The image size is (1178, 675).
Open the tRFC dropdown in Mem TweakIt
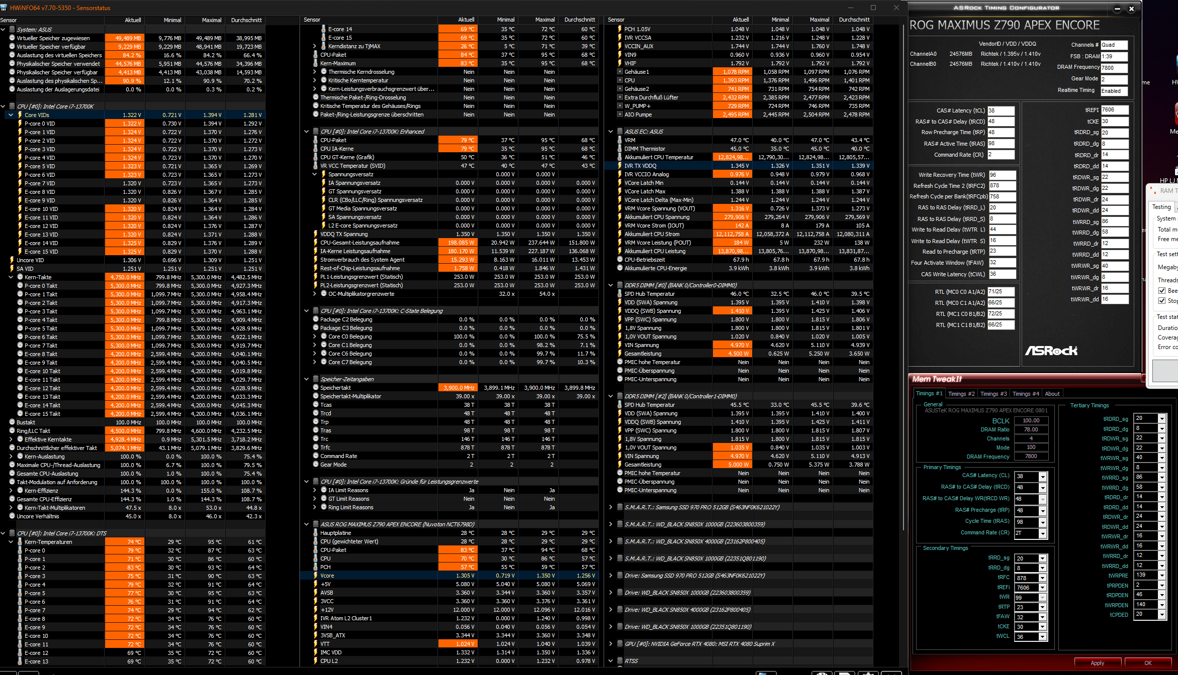coord(1043,578)
